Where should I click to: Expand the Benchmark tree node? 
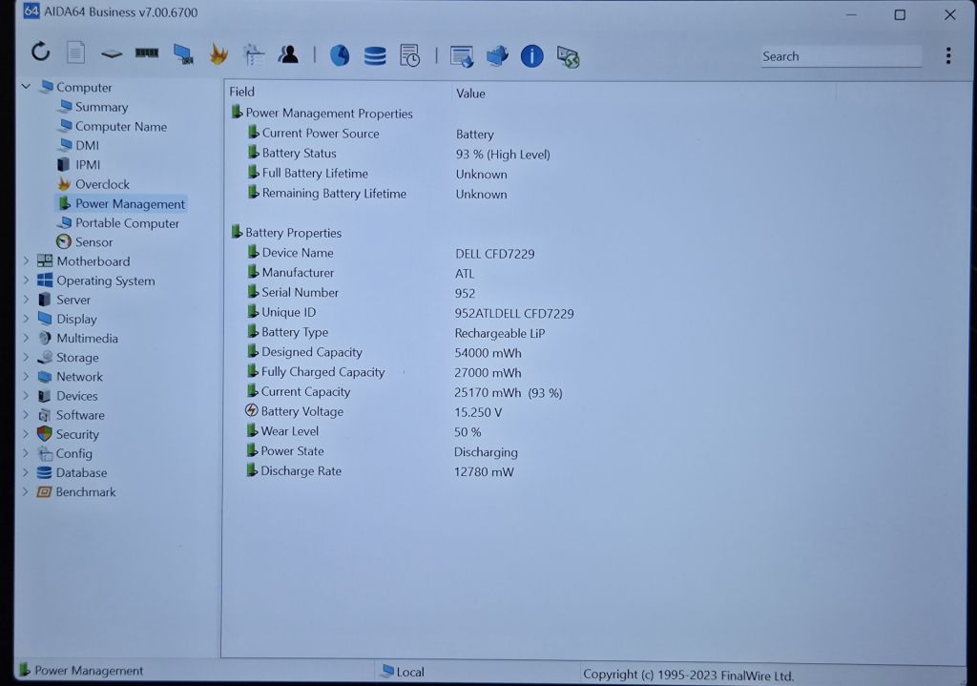pyautogui.click(x=26, y=491)
